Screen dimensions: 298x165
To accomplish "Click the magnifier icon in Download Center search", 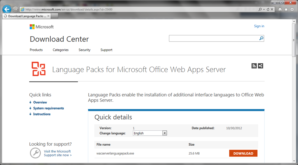I will (261, 38).
